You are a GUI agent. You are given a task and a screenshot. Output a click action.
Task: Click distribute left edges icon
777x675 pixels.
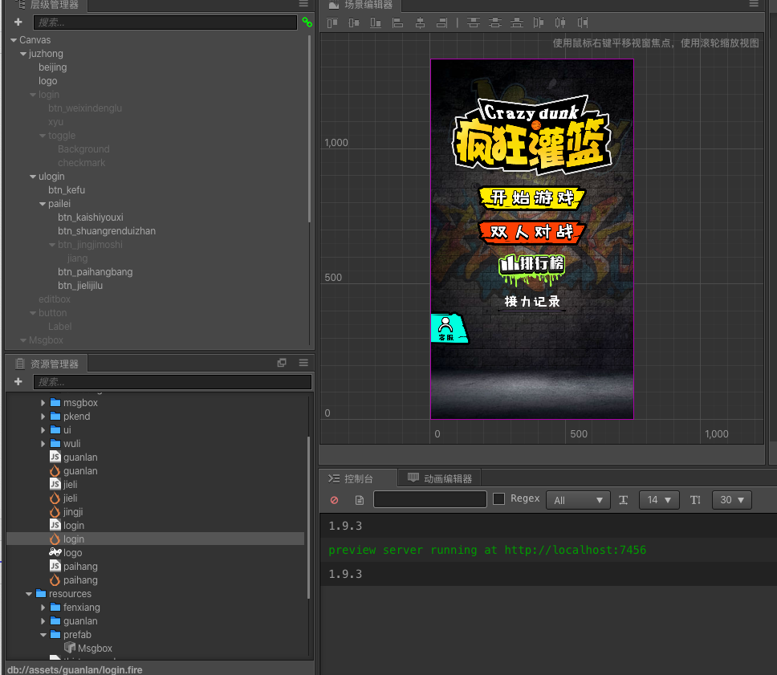(539, 22)
